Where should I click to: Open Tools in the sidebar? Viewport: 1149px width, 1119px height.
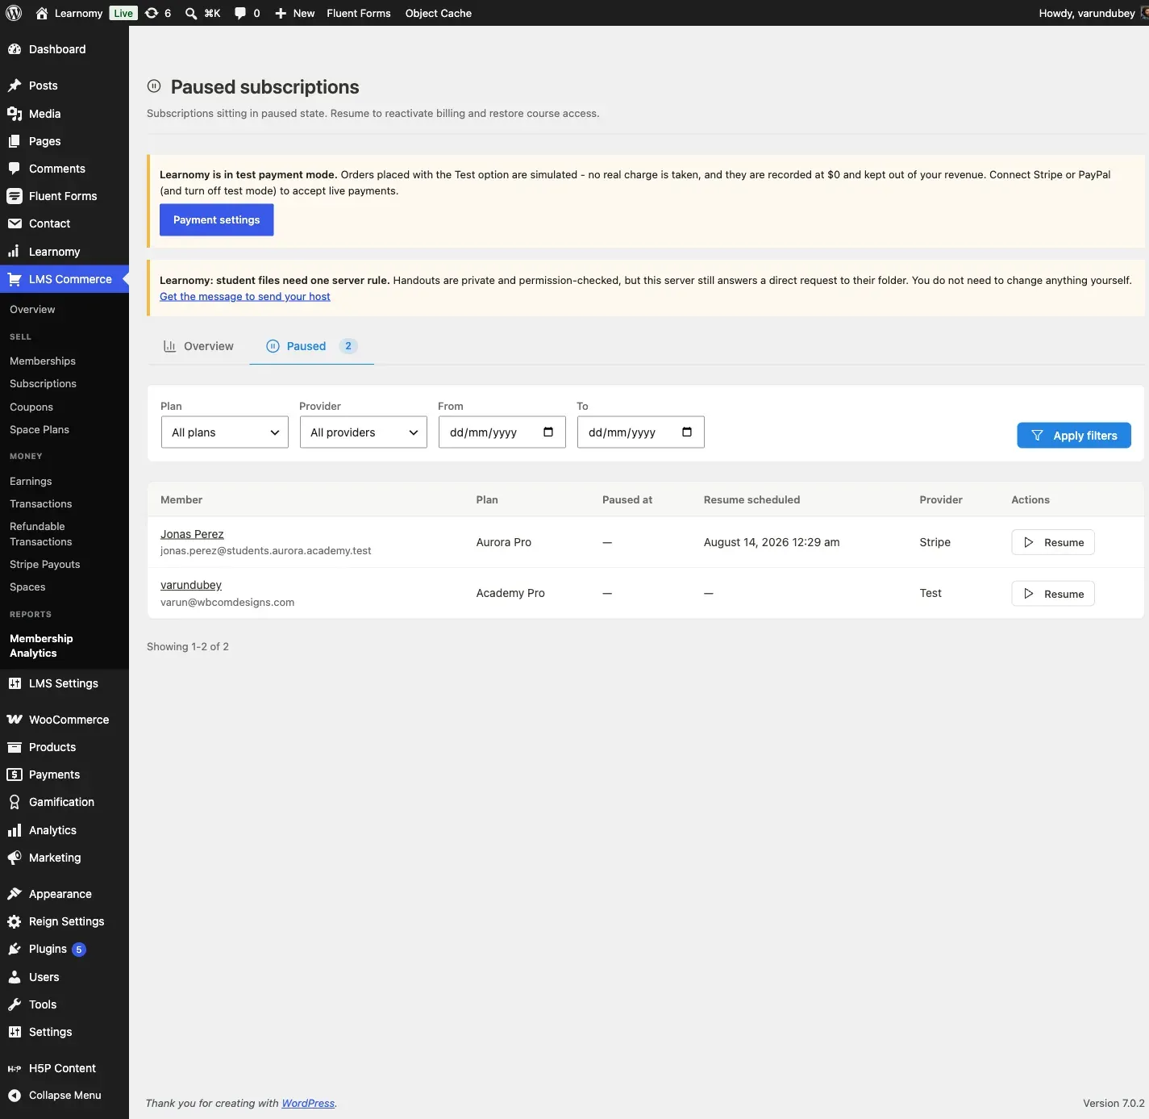click(65, 1004)
